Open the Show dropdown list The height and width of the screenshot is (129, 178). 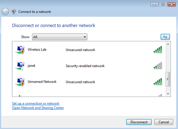click(x=59, y=37)
